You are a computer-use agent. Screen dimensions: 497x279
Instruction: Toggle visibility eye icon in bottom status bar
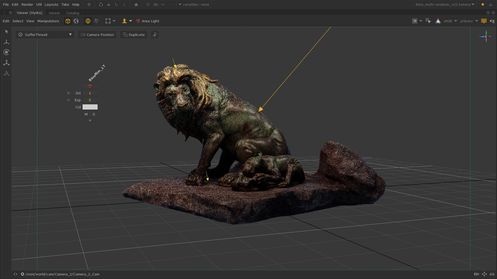[15, 274]
